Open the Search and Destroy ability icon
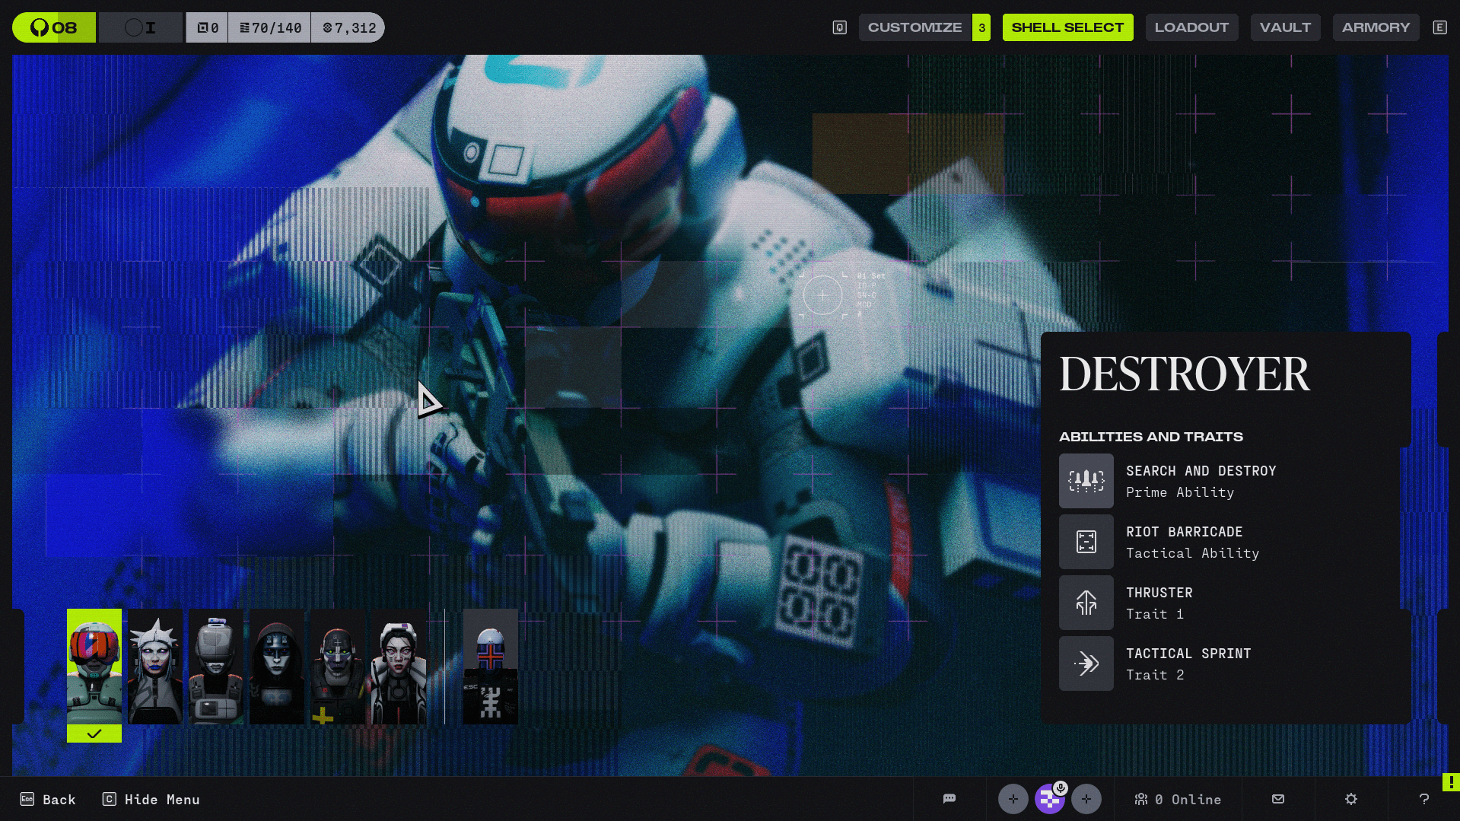 (1086, 481)
